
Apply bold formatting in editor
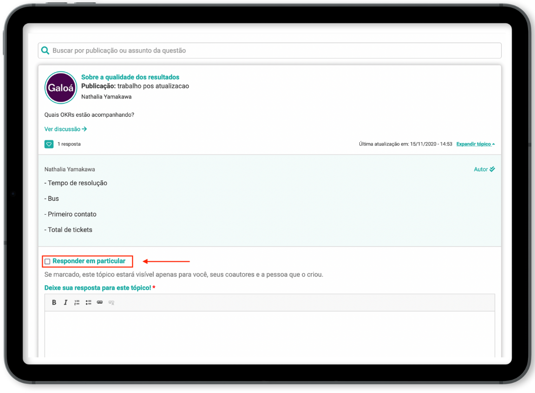tap(54, 303)
